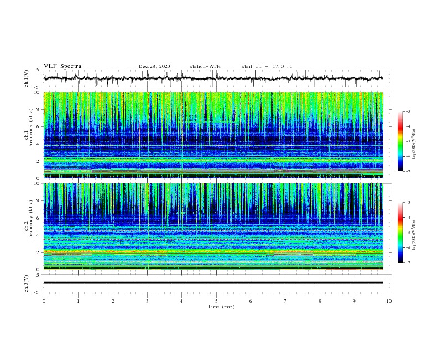
Task: Click the "station=ATH" header label
Action: pyautogui.click(x=205, y=66)
